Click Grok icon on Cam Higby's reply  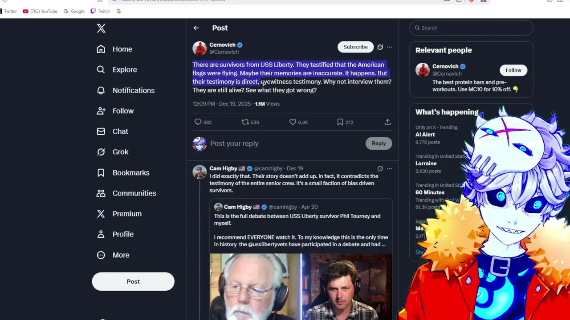click(x=380, y=168)
